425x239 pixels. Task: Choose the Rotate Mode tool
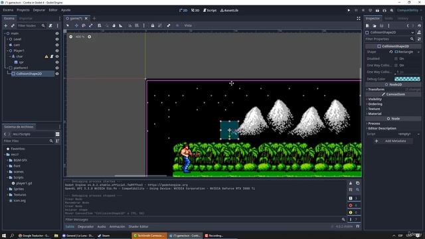(x=84, y=25)
